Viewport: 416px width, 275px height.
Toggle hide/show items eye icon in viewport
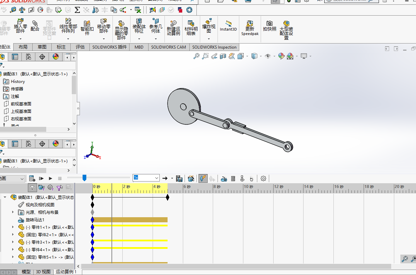click(268, 56)
